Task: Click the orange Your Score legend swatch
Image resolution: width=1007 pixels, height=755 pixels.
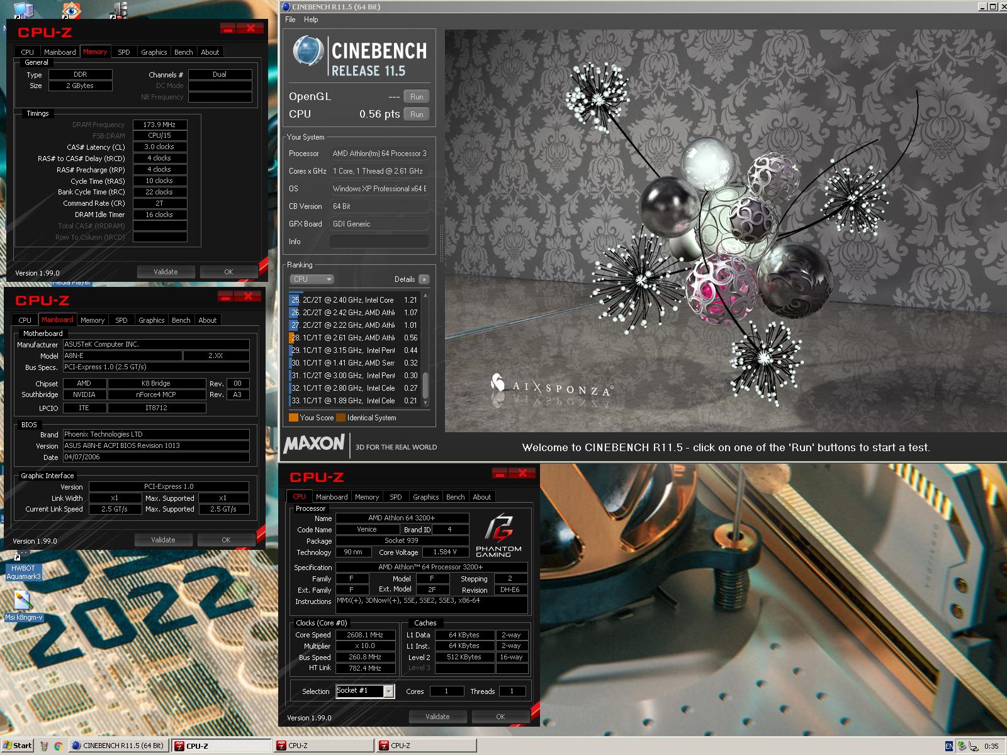Action: point(293,418)
